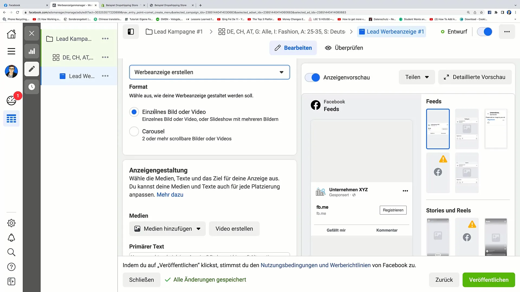This screenshot has width=520, height=292.
Task: Click the browser address bar URL
Action: (187, 12)
